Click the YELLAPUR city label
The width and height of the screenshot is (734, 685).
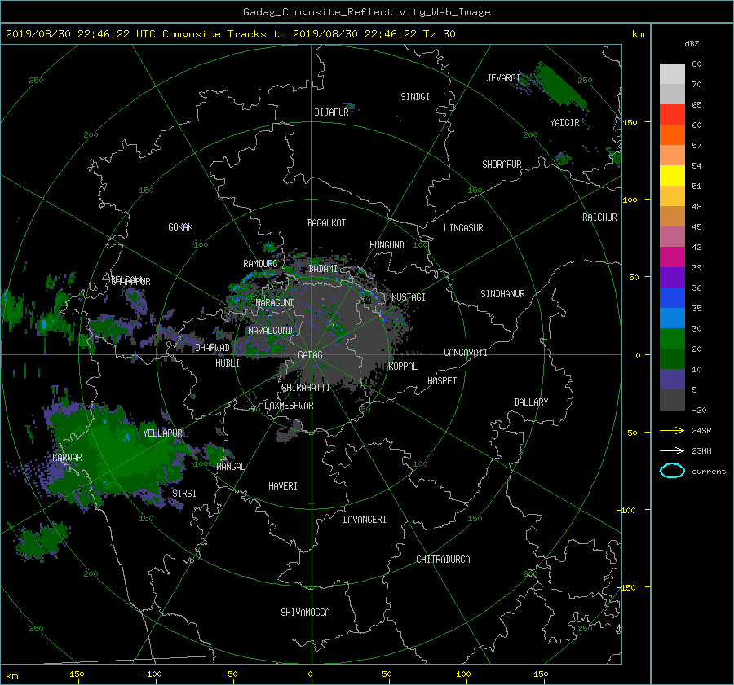(x=162, y=433)
